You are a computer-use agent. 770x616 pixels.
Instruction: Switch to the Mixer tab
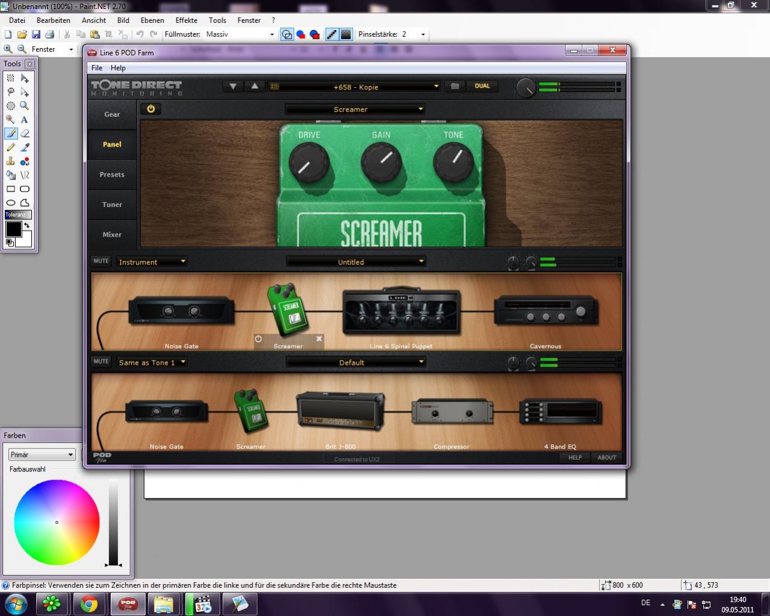pos(112,235)
